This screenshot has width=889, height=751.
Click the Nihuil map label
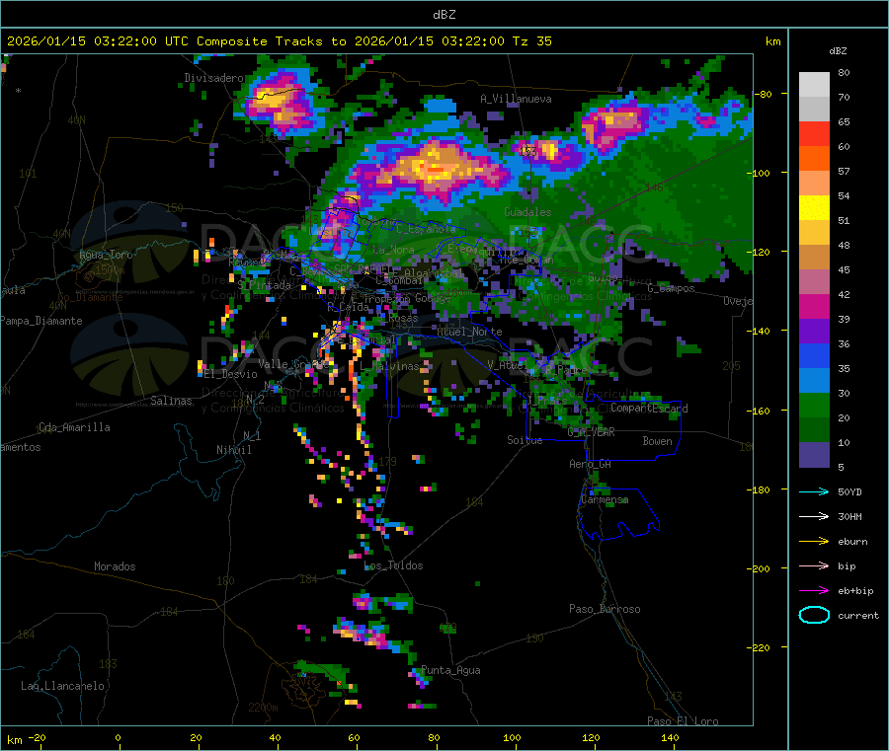pos(234,450)
